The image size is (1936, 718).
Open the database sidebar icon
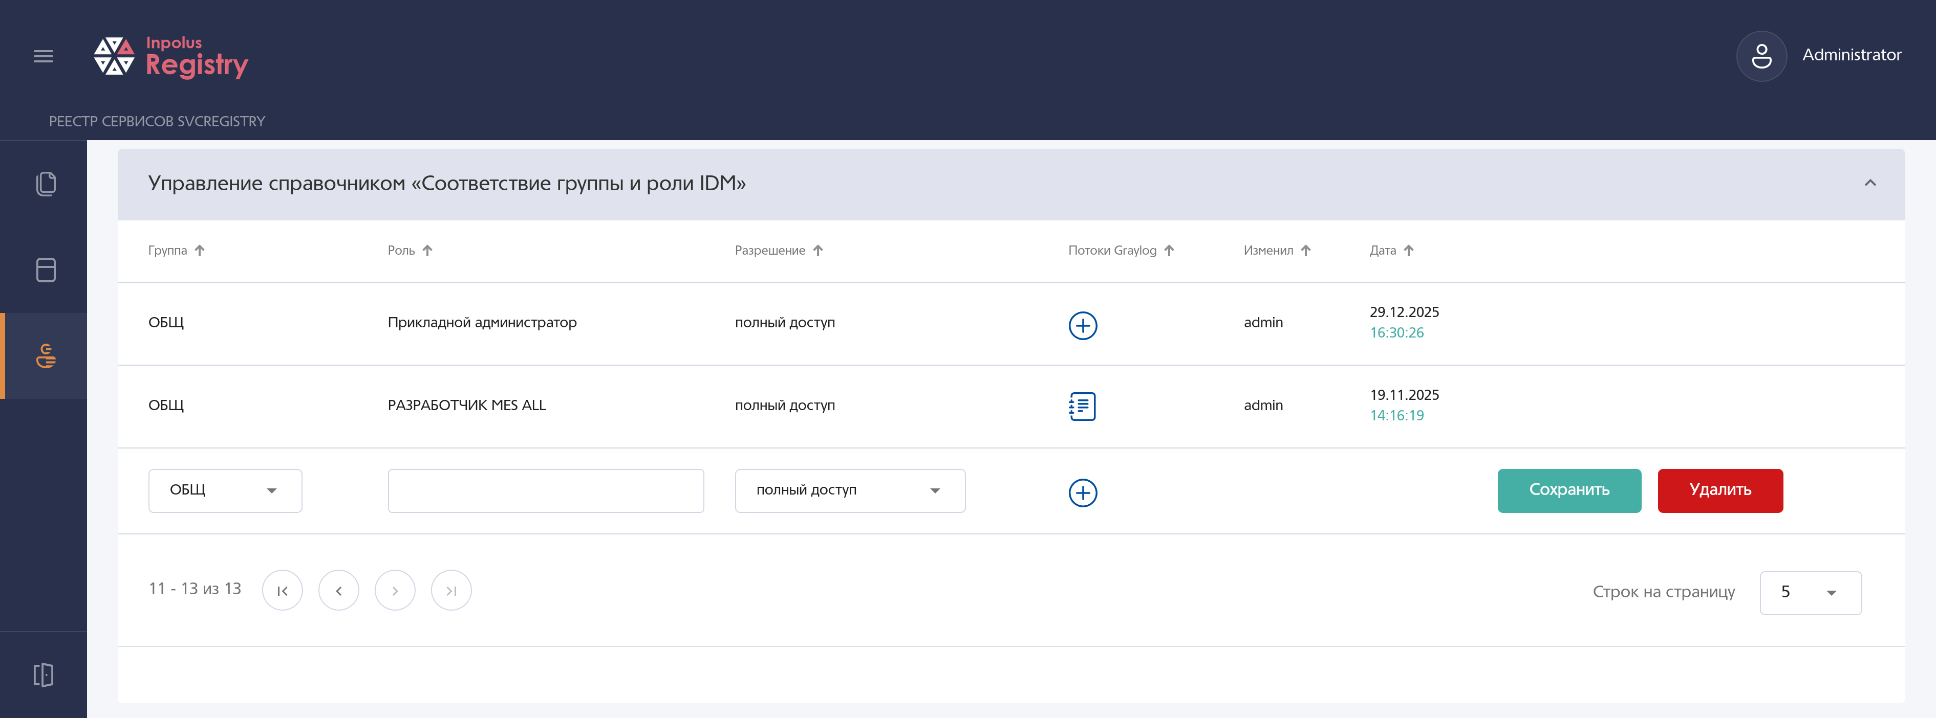tap(46, 270)
